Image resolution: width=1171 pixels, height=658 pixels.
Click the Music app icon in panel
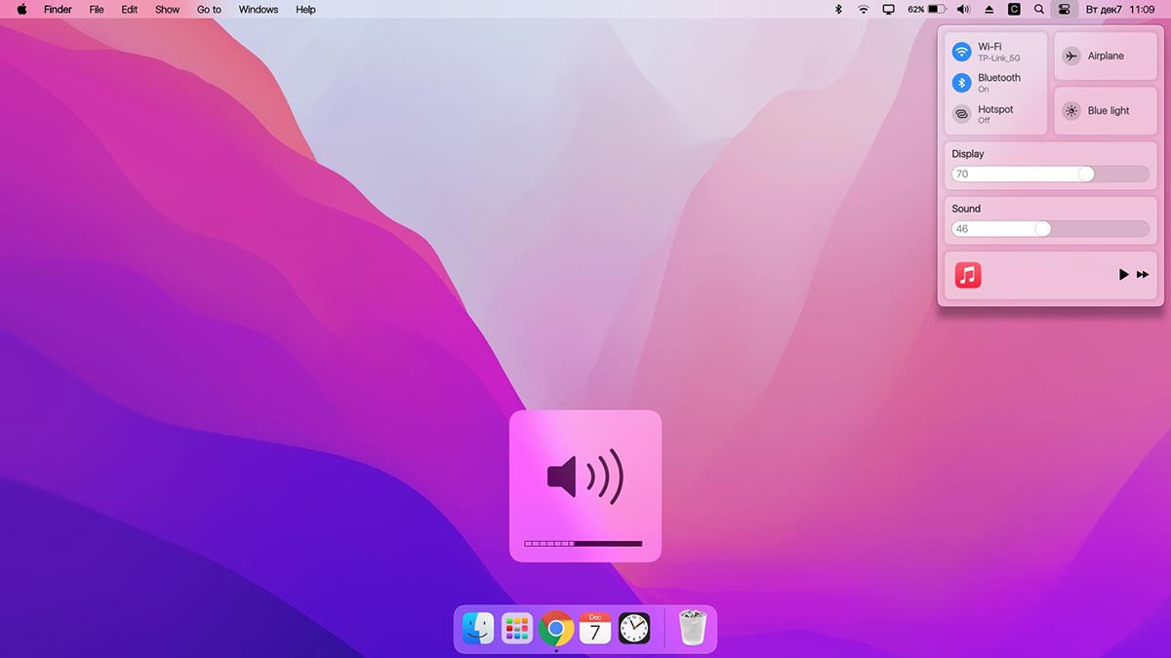click(x=968, y=275)
